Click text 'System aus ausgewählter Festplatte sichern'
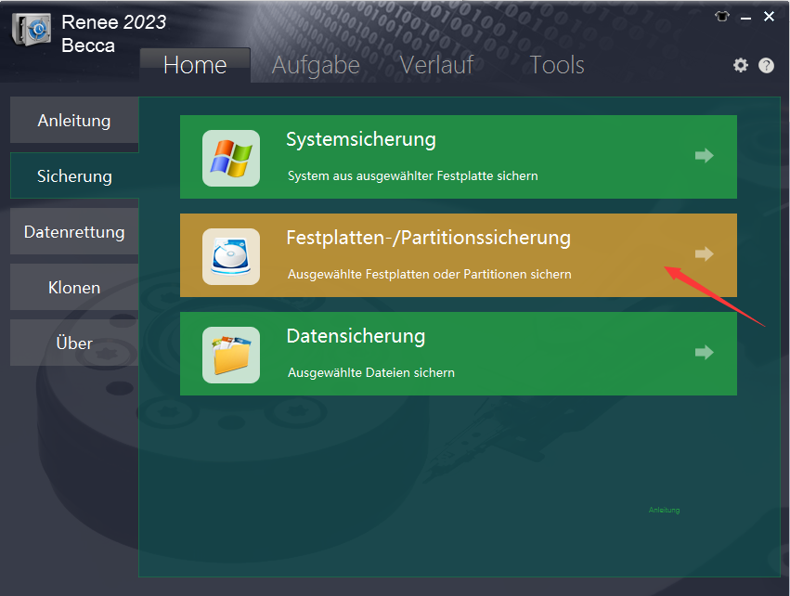 [x=412, y=175]
